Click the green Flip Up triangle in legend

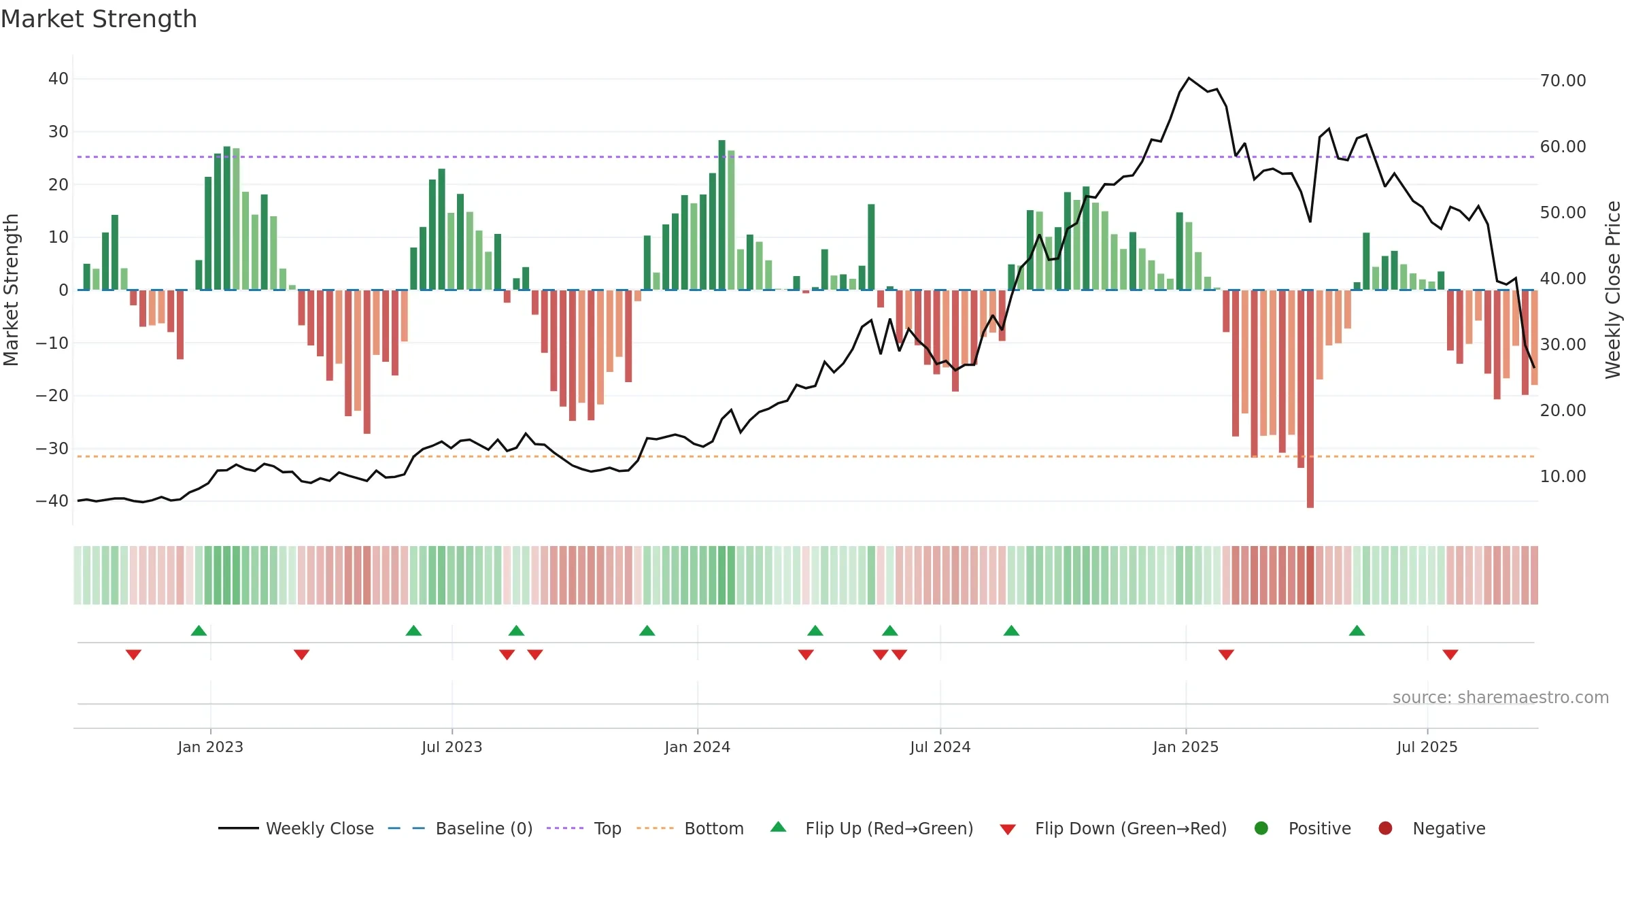pos(779,827)
